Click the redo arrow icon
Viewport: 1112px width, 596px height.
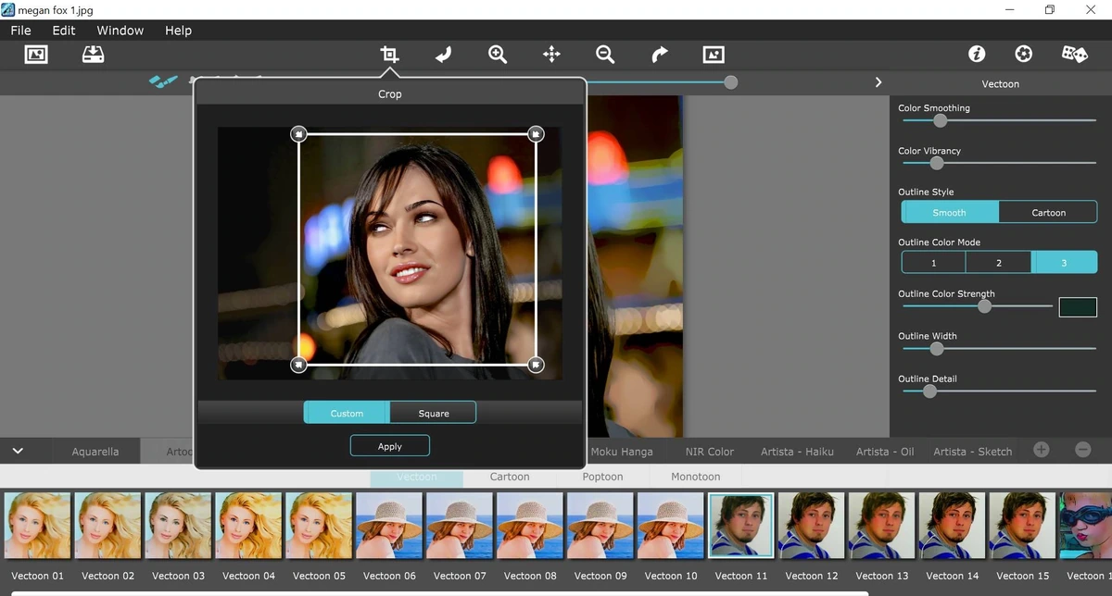coord(659,55)
